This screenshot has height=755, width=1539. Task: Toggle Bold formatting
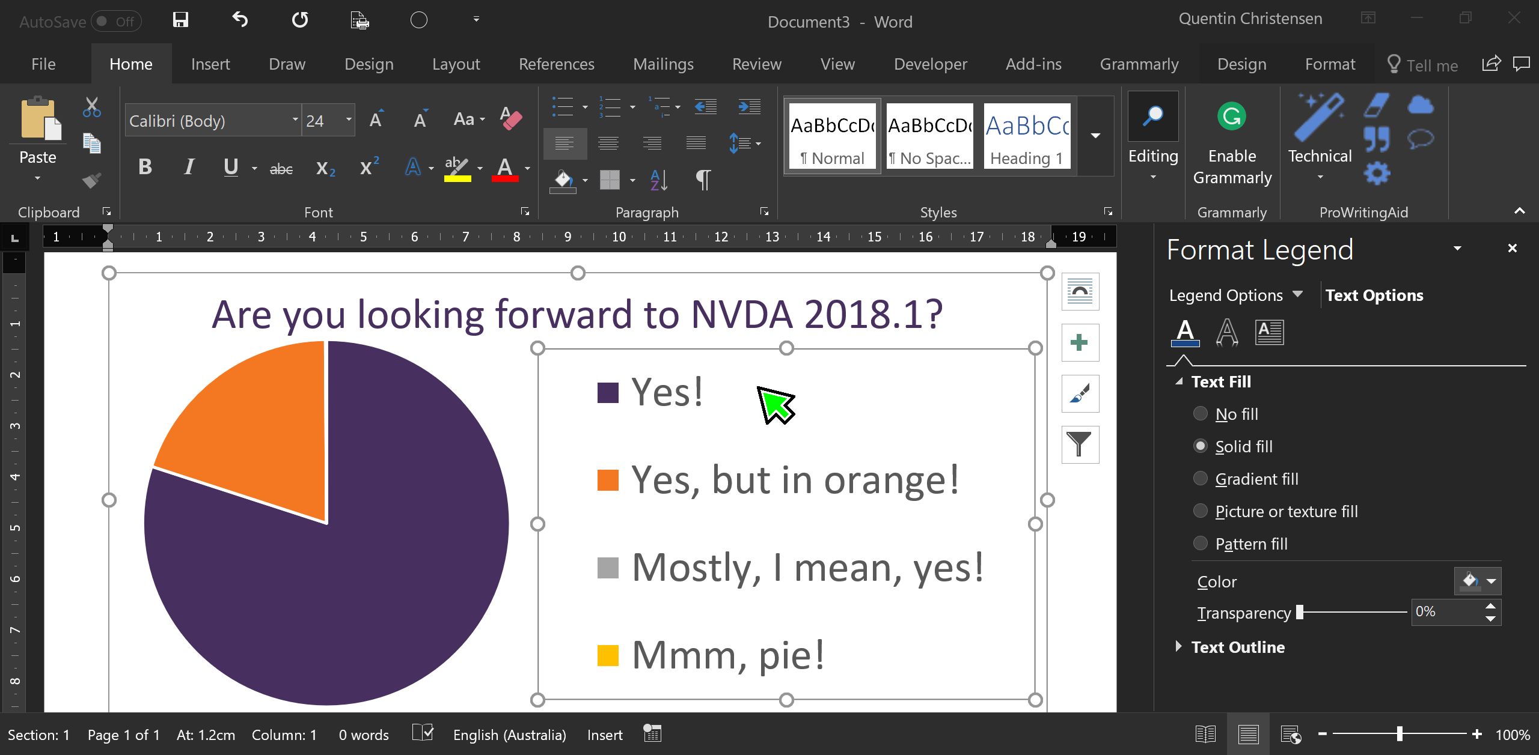pos(145,167)
